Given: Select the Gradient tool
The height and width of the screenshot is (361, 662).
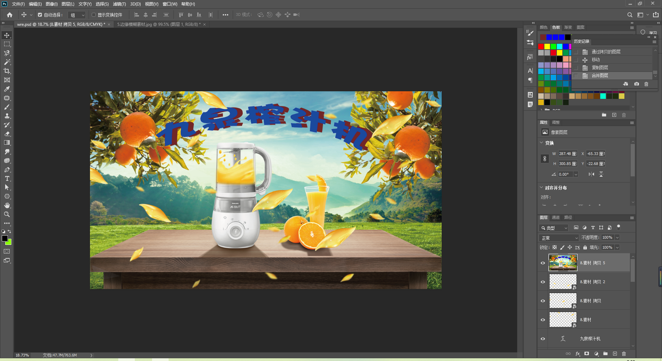Looking at the screenshot, I should pyautogui.click(x=7, y=143).
